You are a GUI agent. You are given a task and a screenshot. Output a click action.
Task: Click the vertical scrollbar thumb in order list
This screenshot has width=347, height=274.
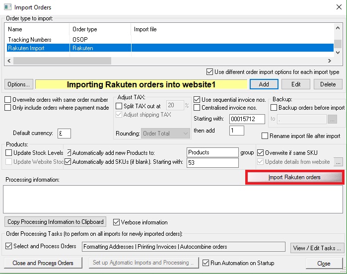coord(338,44)
